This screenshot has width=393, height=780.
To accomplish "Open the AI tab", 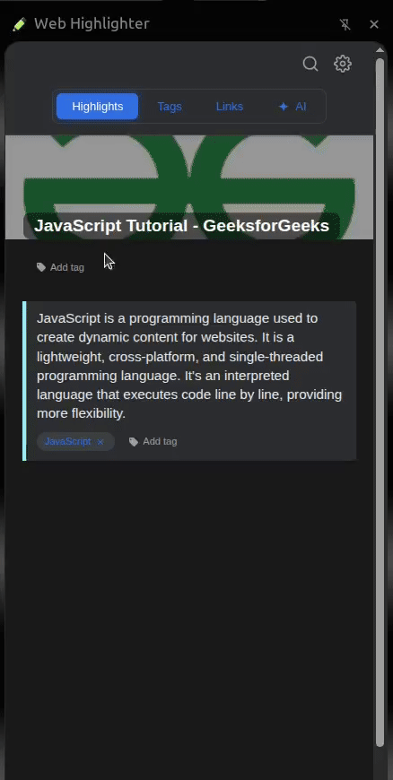I will [x=293, y=107].
